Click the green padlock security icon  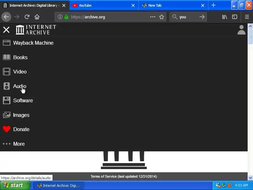click(x=66, y=17)
